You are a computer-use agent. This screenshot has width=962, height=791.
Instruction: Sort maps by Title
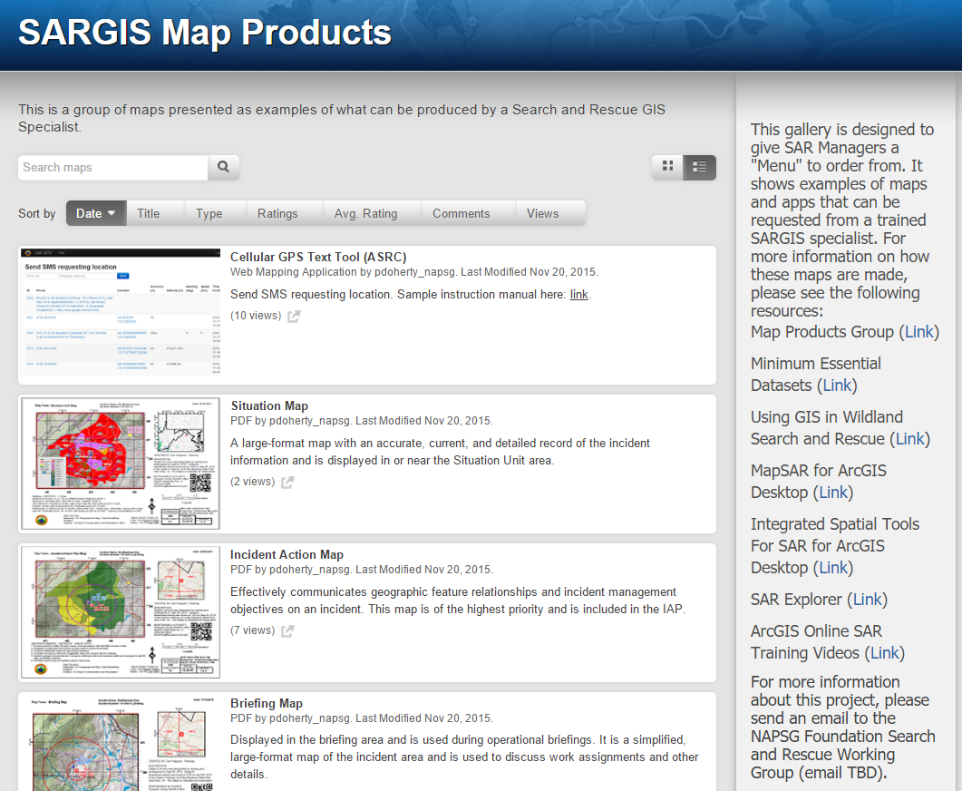point(149,213)
